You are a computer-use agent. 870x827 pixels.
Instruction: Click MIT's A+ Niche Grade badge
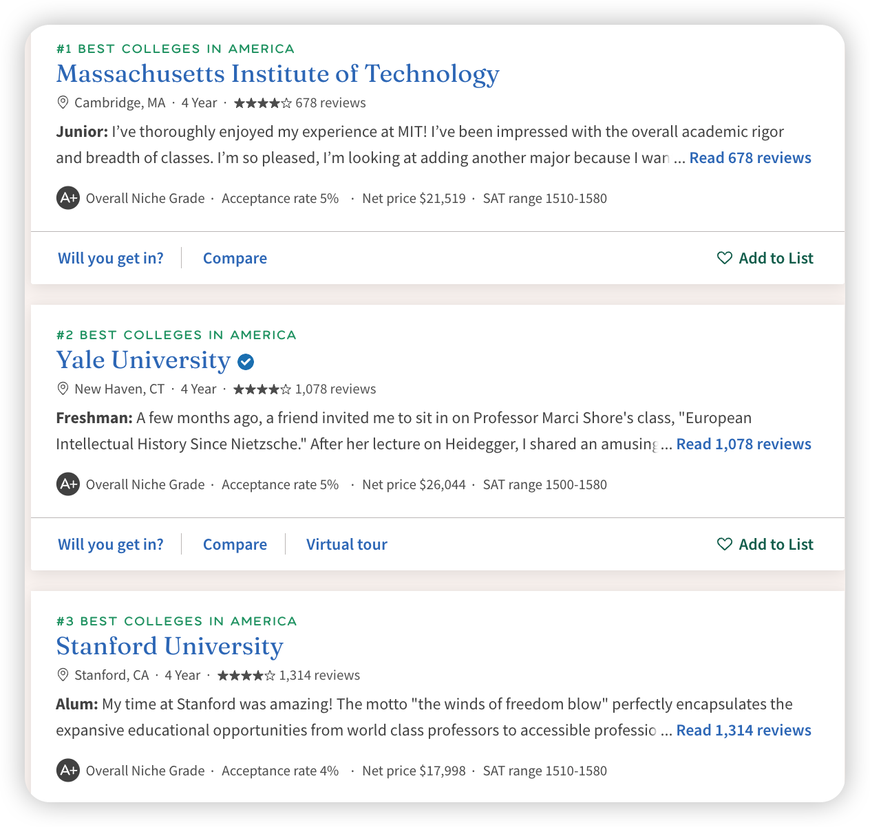point(68,198)
